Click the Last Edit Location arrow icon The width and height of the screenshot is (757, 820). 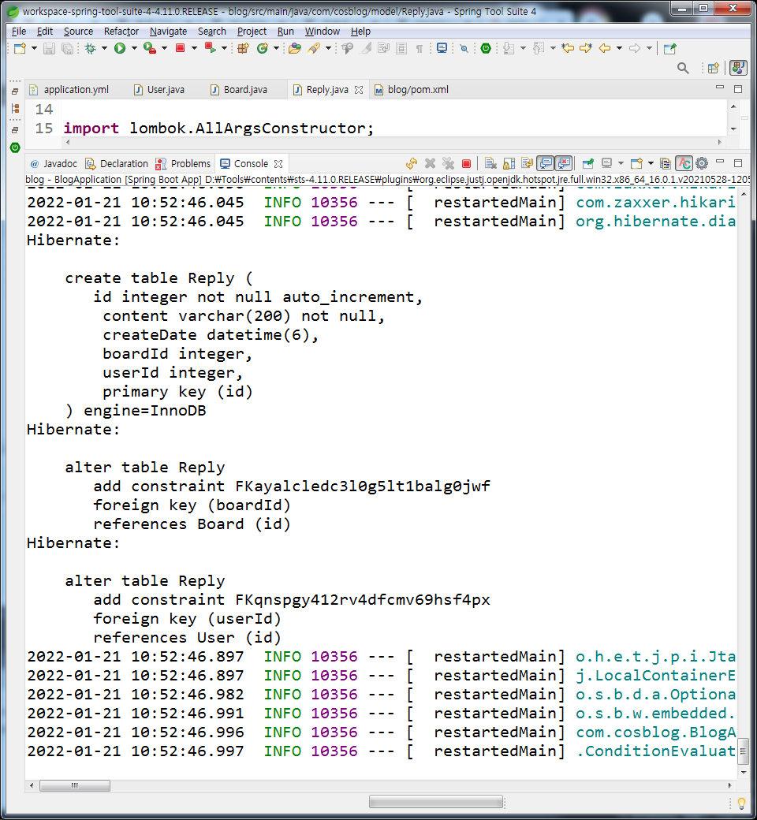point(568,49)
